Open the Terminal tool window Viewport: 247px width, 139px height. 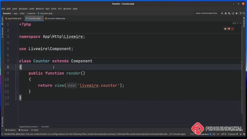click(x=23, y=130)
